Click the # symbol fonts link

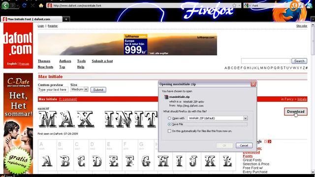306,68
